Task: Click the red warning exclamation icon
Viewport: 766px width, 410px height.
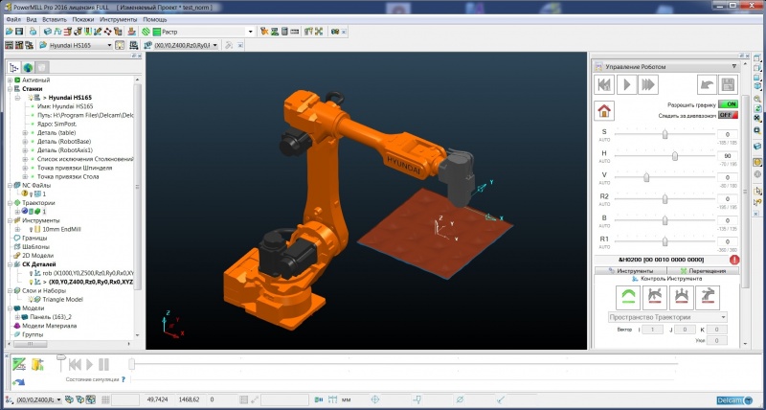Action: 733,260
